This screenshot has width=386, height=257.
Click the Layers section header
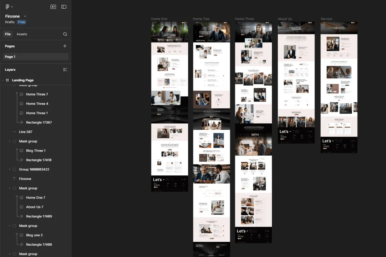point(10,70)
